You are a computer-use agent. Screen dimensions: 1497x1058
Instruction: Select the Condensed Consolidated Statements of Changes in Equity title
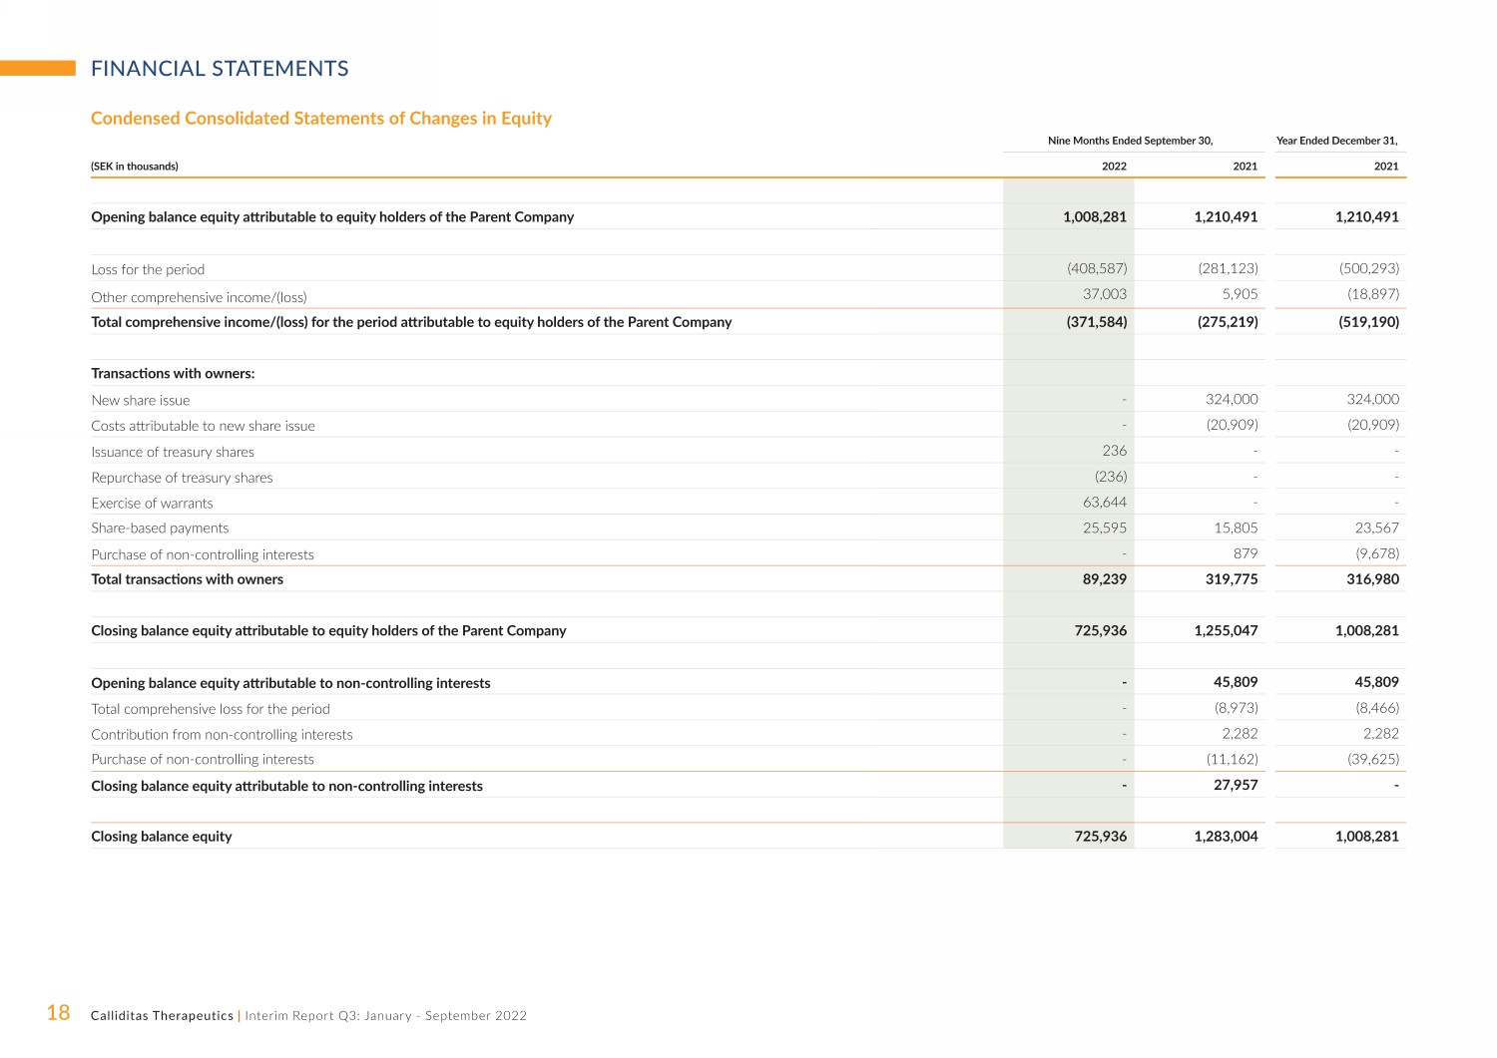[321, 119]
